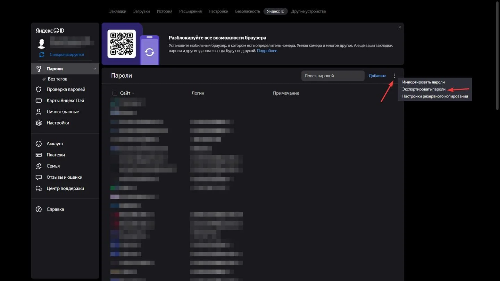
Task: Click the gear icon for Настройки
Action: [x=39, y=123]
